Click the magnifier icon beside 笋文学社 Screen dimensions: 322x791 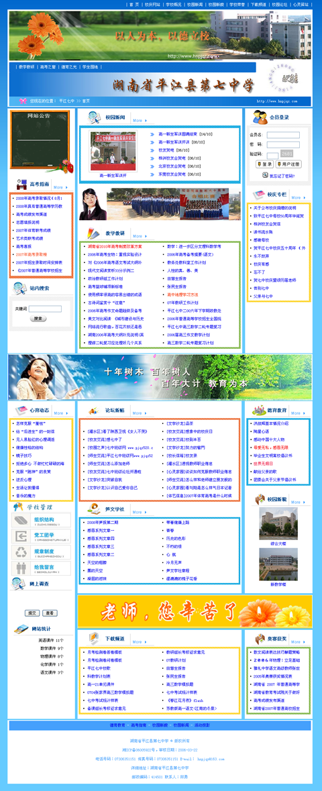click(94, 509)
